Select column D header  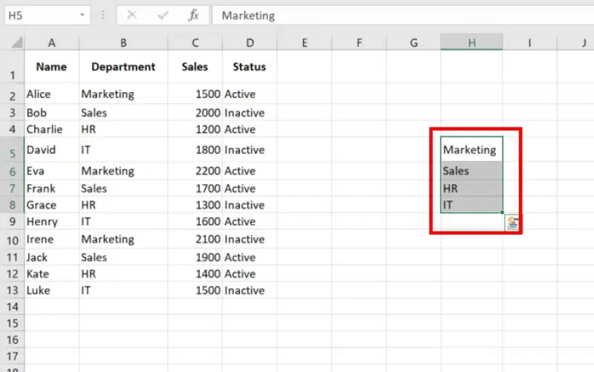click(249, 43)
